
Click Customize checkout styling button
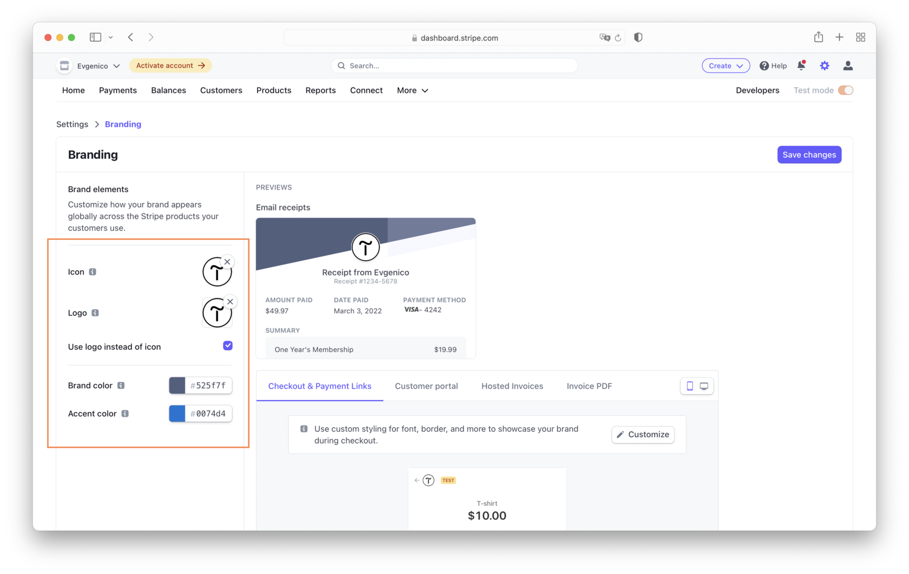(x=643, y=434)
